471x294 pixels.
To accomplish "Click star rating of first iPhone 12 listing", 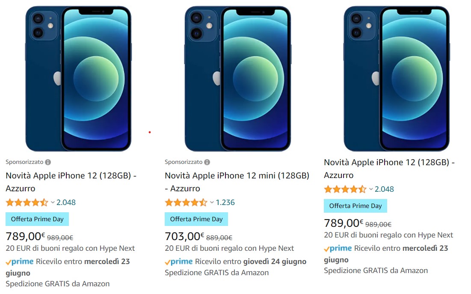I will tap(27, 202).
